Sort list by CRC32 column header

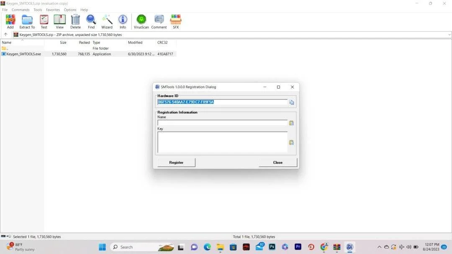tap(166, 42)
